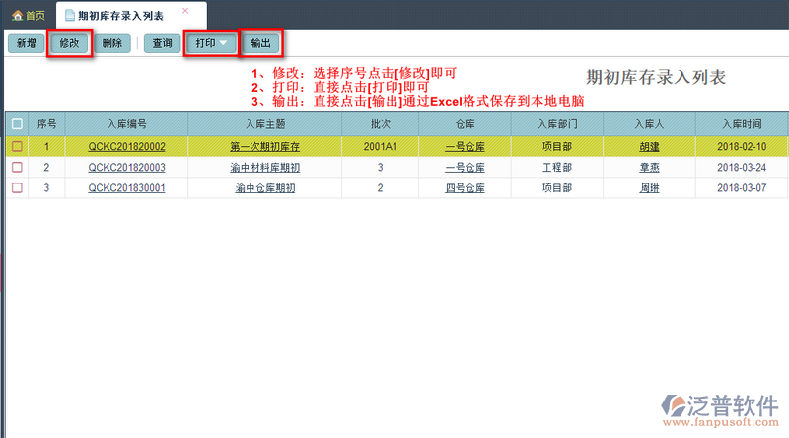Click the 批次 column header
789x438 pixels.
[380, 124]
